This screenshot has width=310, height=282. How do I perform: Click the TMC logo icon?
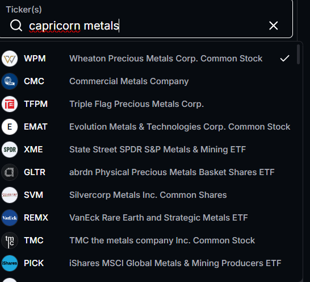pyautogui.click(x=10, y=240)
